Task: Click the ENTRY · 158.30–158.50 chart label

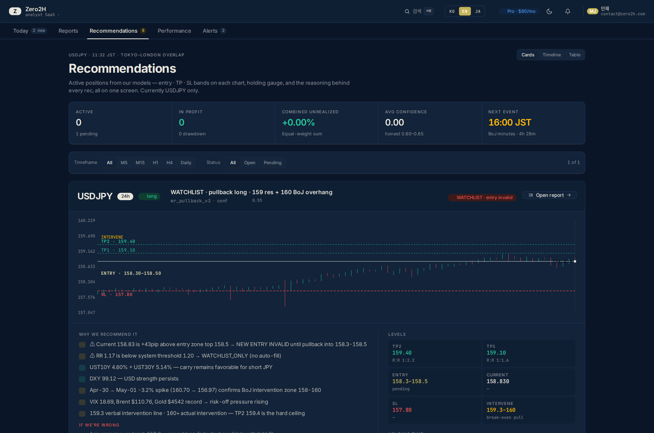Action: coord(131,273)
